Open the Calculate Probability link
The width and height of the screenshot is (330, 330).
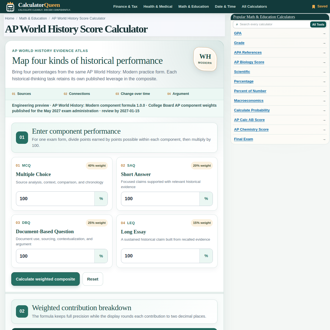click(x=252, y=110)
